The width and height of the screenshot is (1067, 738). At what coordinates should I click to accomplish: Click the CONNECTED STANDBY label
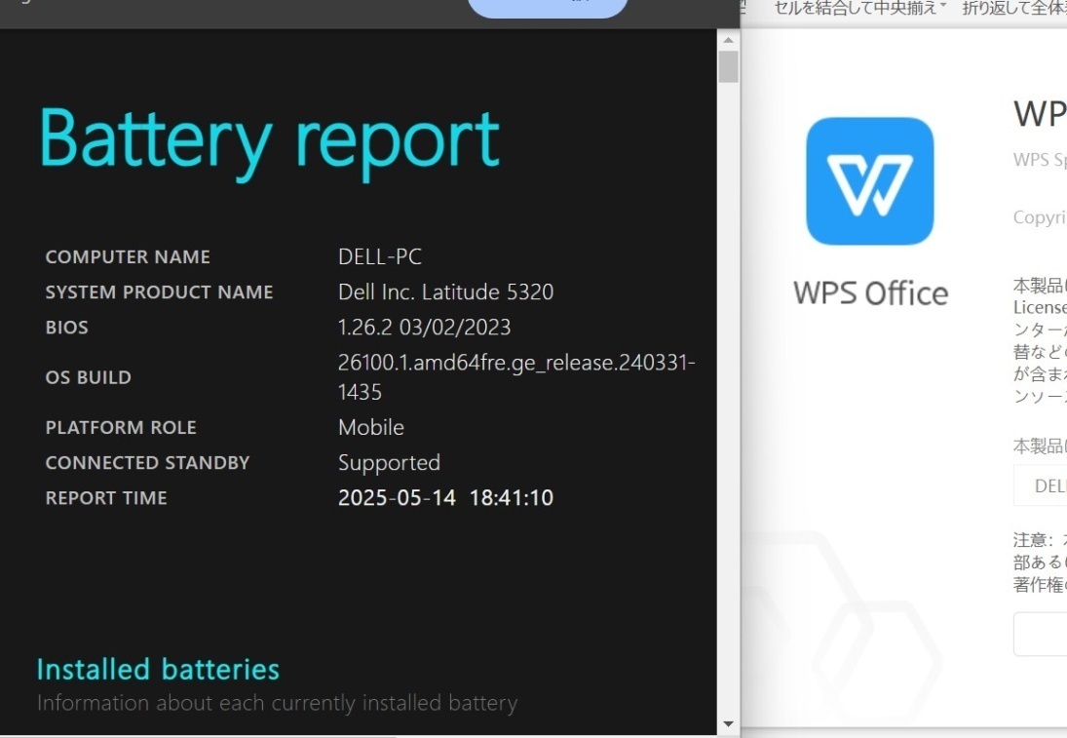coord(148,464)
